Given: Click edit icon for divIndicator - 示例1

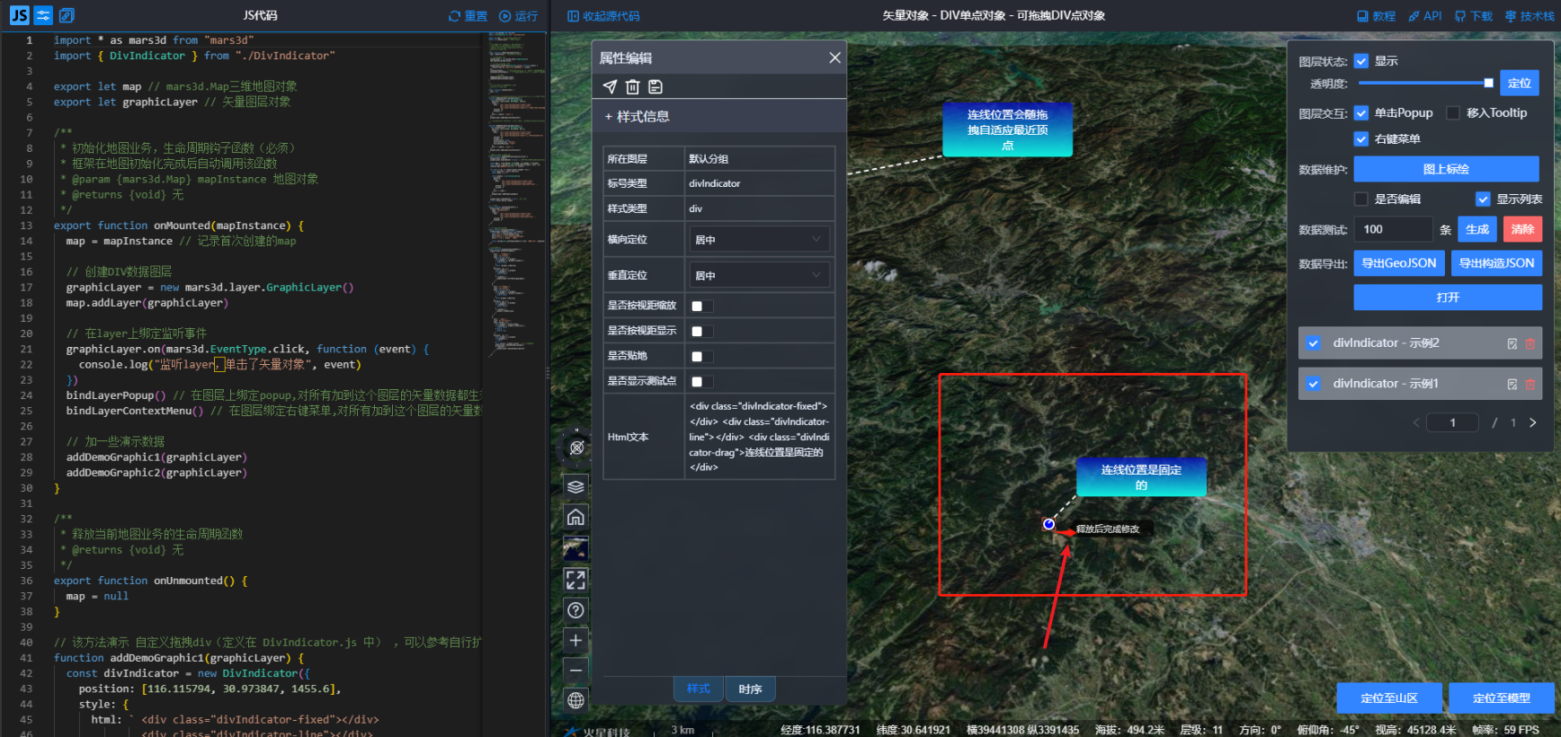Looking at the screenshot, I should pyautogui.click(x=1512, y=384).
